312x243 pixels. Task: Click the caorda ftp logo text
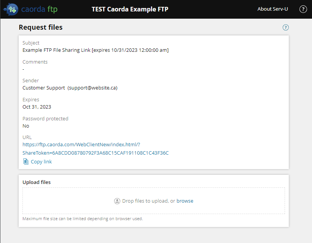pos(39,9)
